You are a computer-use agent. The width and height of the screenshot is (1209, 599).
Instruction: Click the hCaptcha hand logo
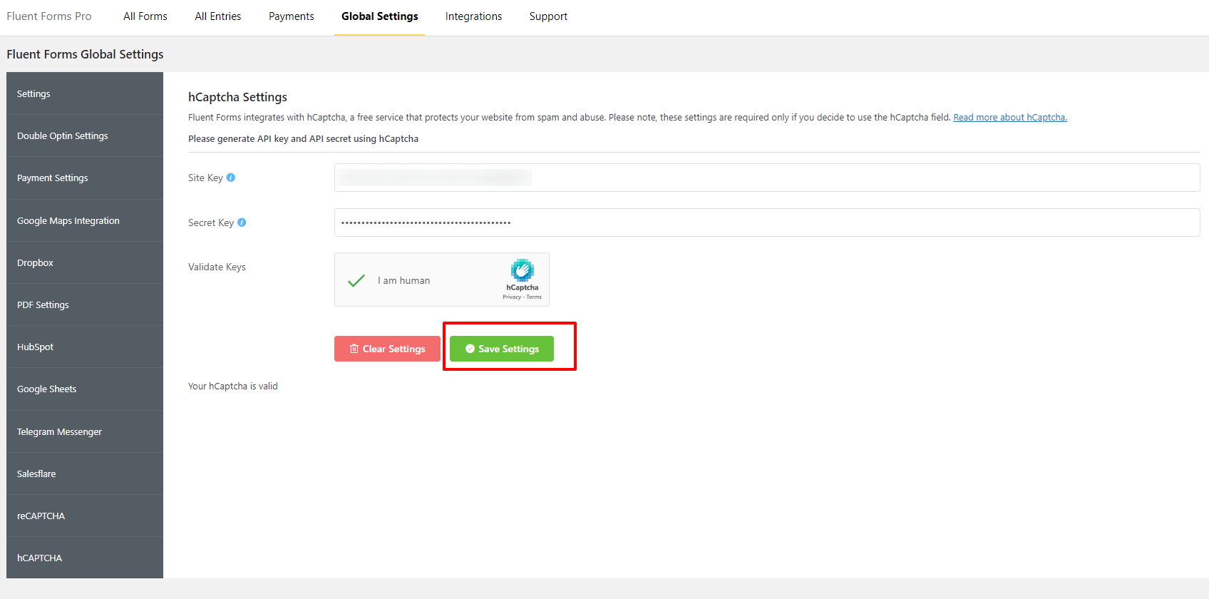(x=523, y=270)
